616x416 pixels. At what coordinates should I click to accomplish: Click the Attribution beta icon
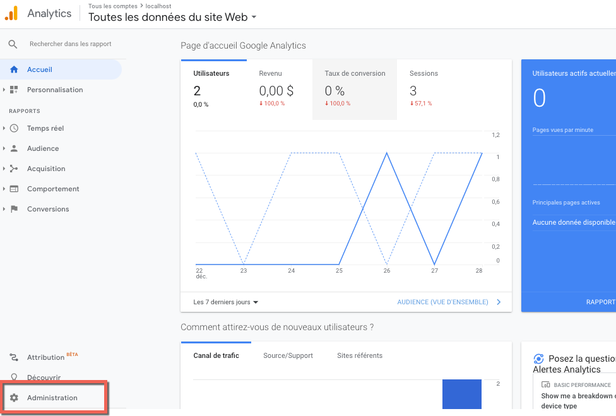[14, 357]
